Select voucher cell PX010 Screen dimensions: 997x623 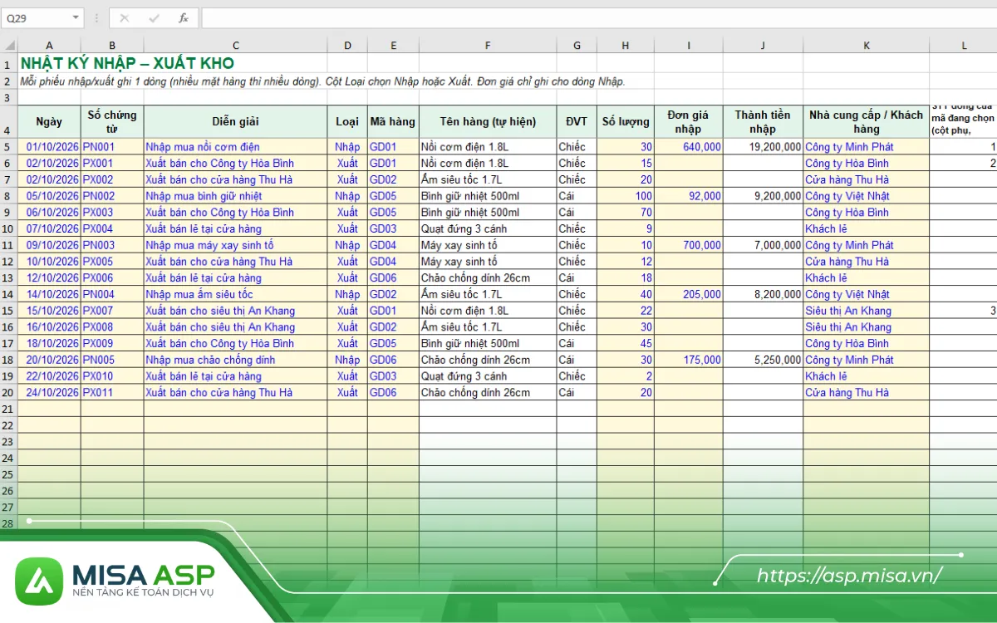click(112, 376)
